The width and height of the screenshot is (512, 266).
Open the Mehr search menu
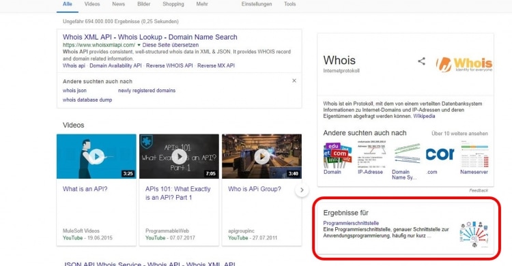point(202,4)
